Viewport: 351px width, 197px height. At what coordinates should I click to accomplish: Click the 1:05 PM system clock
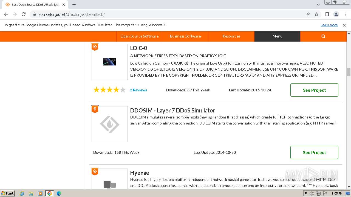[337, 193]
